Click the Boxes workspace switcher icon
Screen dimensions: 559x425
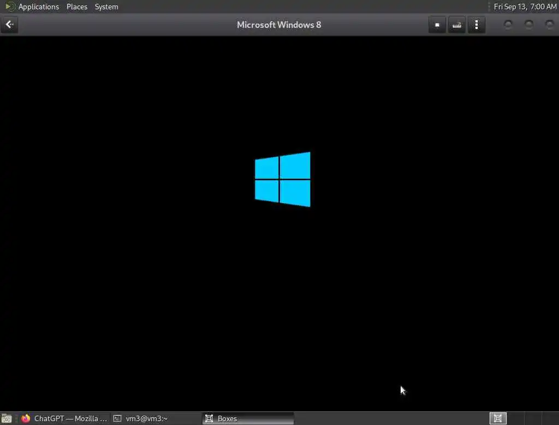click(x=498, y=418)
